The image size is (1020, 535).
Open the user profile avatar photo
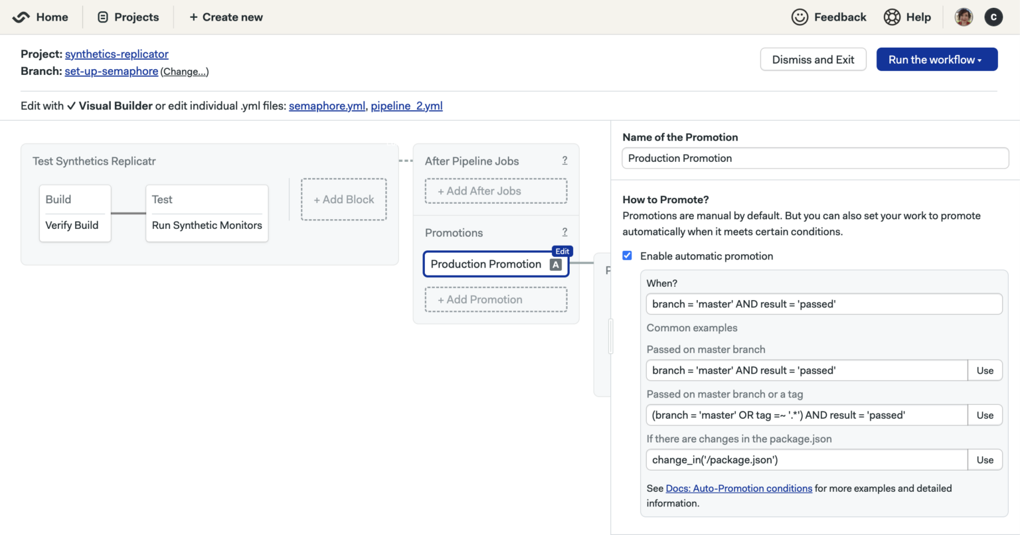[963, 17]
